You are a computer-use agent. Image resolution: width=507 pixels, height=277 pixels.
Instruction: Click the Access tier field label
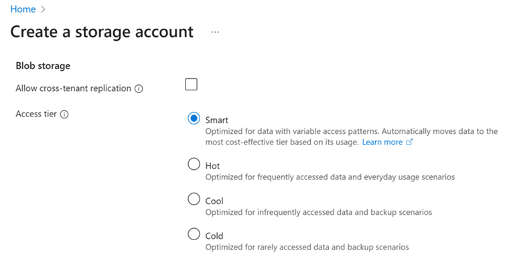pyautogui.click(x=37, y=114)
